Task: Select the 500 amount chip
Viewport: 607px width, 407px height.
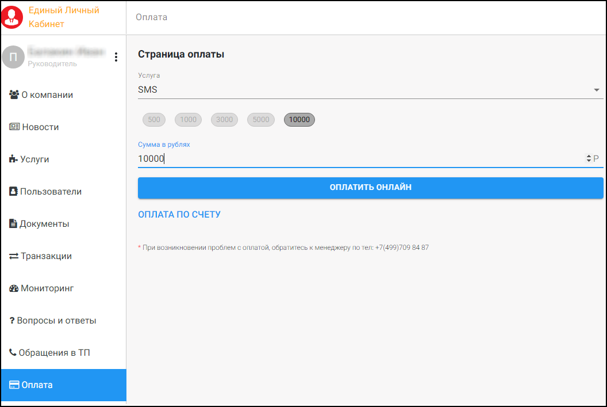Action: coord(153,120)
